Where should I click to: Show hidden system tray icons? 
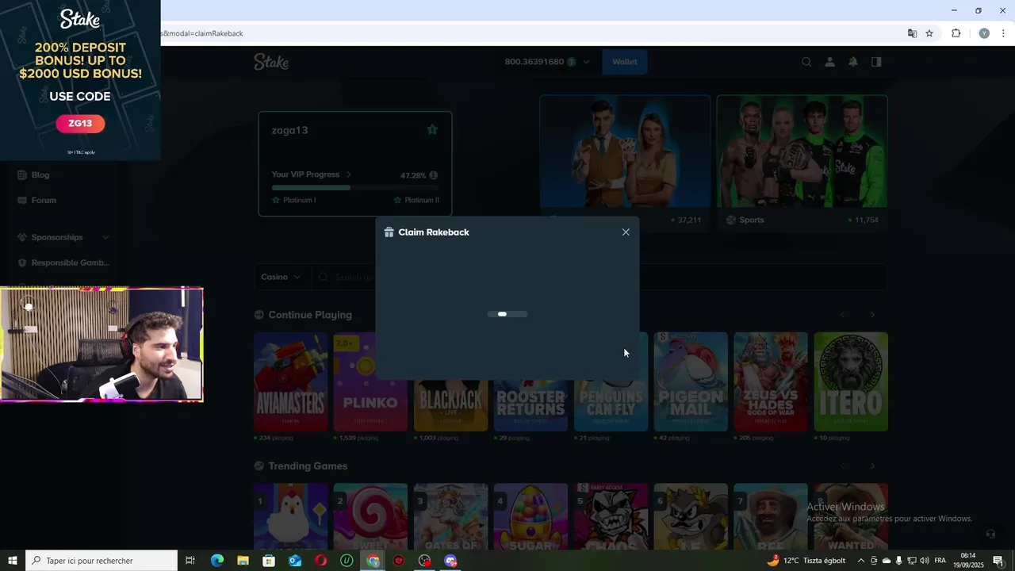pos(861,561)
